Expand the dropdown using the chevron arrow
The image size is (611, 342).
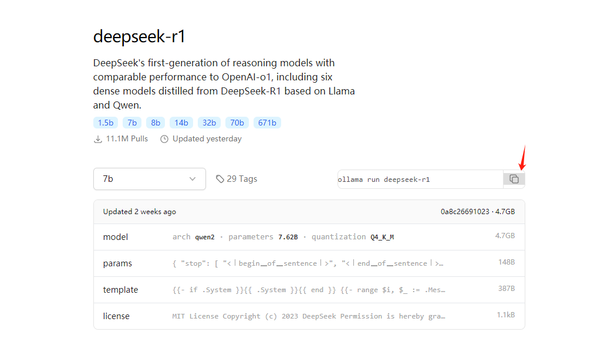(193, 179)
